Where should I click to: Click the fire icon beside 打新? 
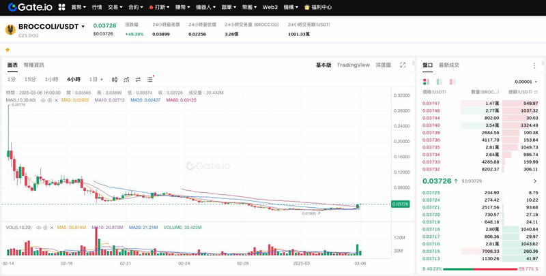click(151, 7)
